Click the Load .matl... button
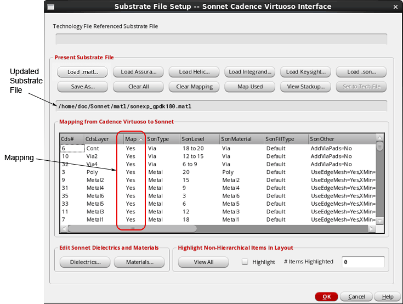403x304 pixels. 82,72
